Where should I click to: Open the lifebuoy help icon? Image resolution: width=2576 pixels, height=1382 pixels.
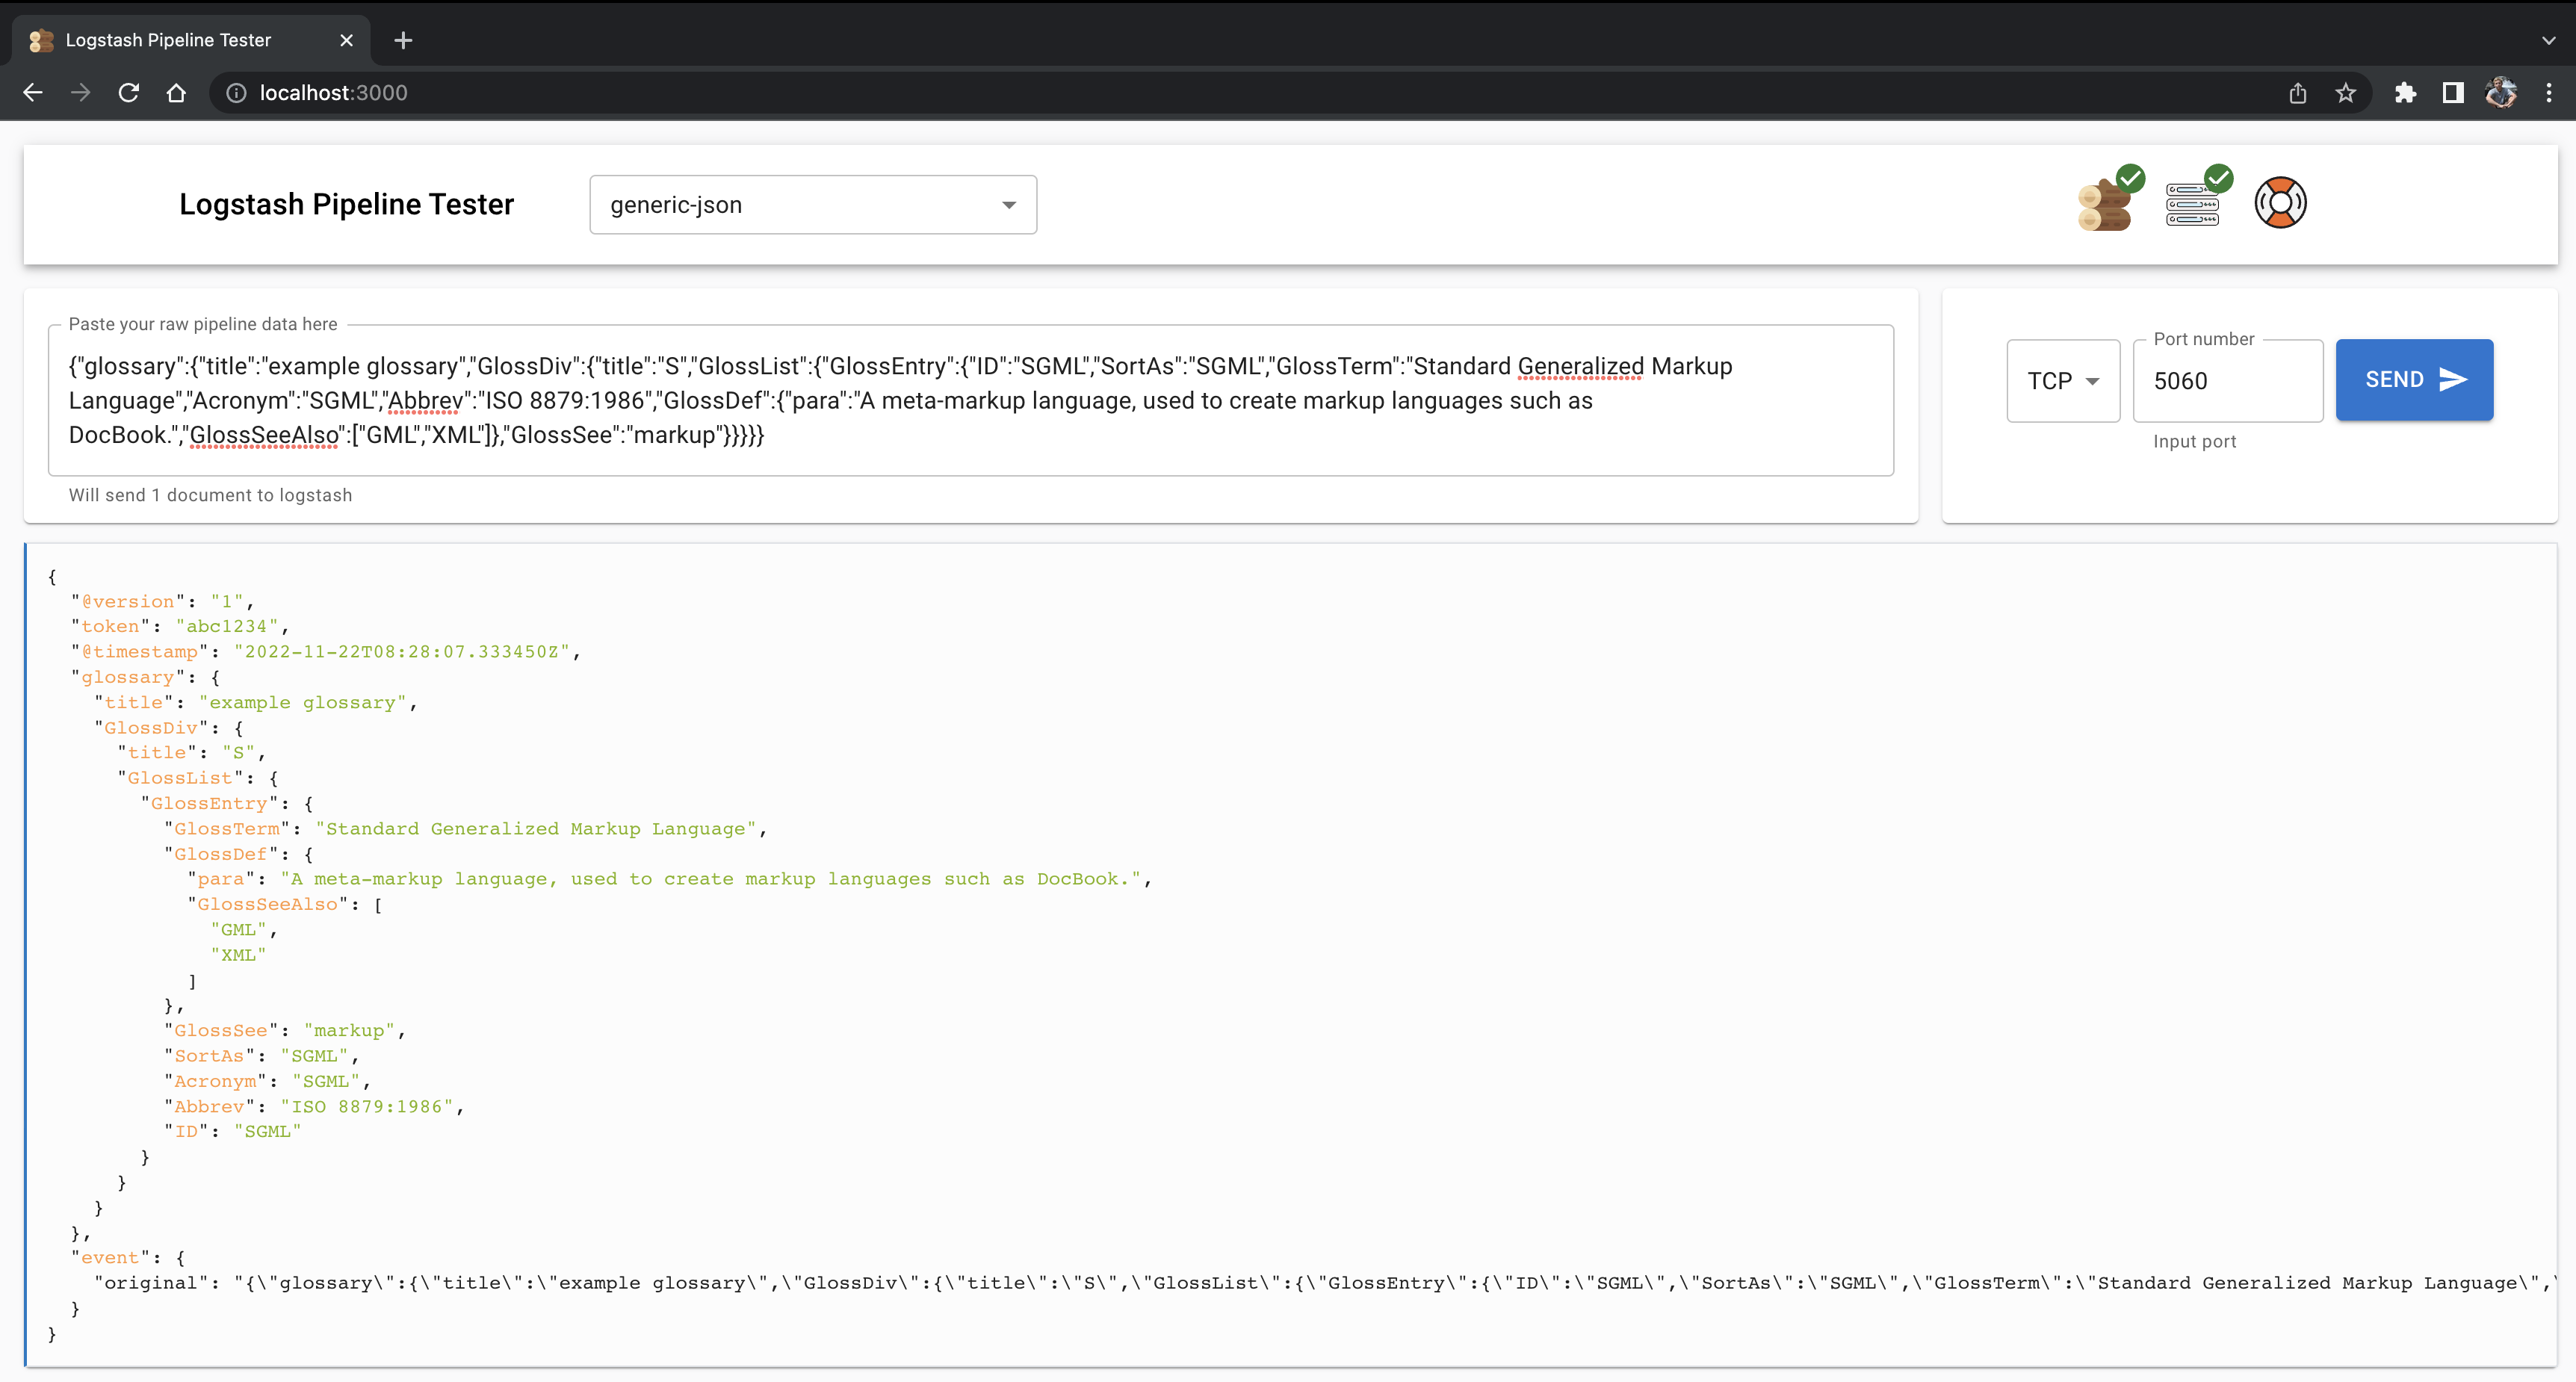(2280, 203)
